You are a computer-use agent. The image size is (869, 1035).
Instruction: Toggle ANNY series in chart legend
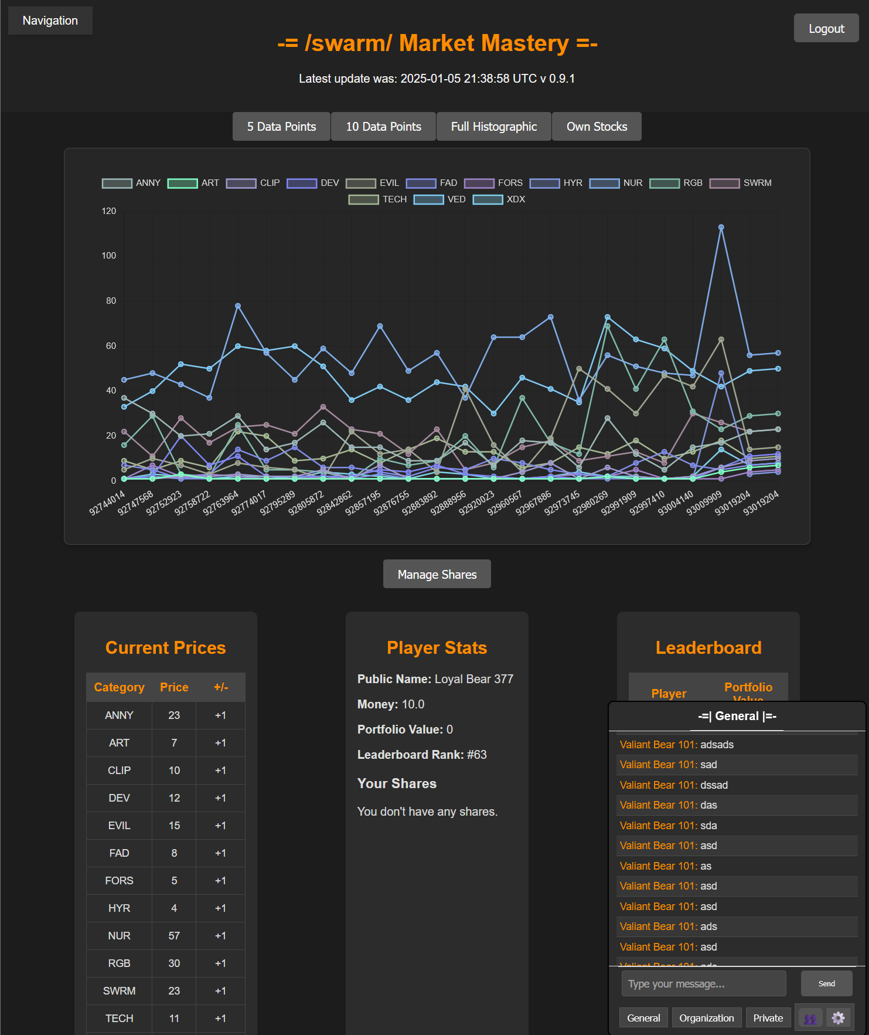[x=131, y=183]
